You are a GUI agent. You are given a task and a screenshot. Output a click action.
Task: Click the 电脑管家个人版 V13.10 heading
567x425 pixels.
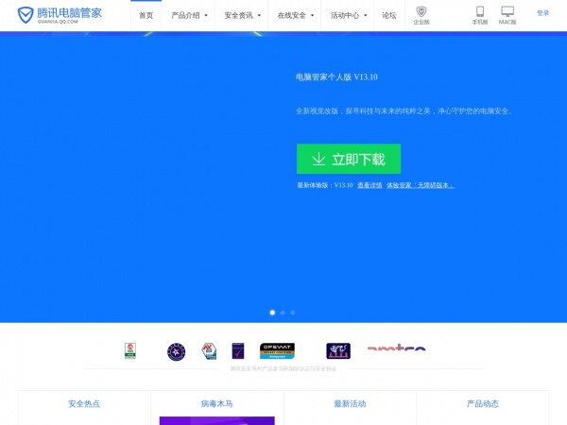tap(336, 77)
